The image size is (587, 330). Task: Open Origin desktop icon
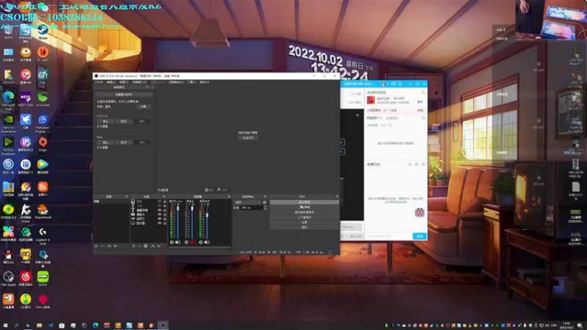pos(43,144)
